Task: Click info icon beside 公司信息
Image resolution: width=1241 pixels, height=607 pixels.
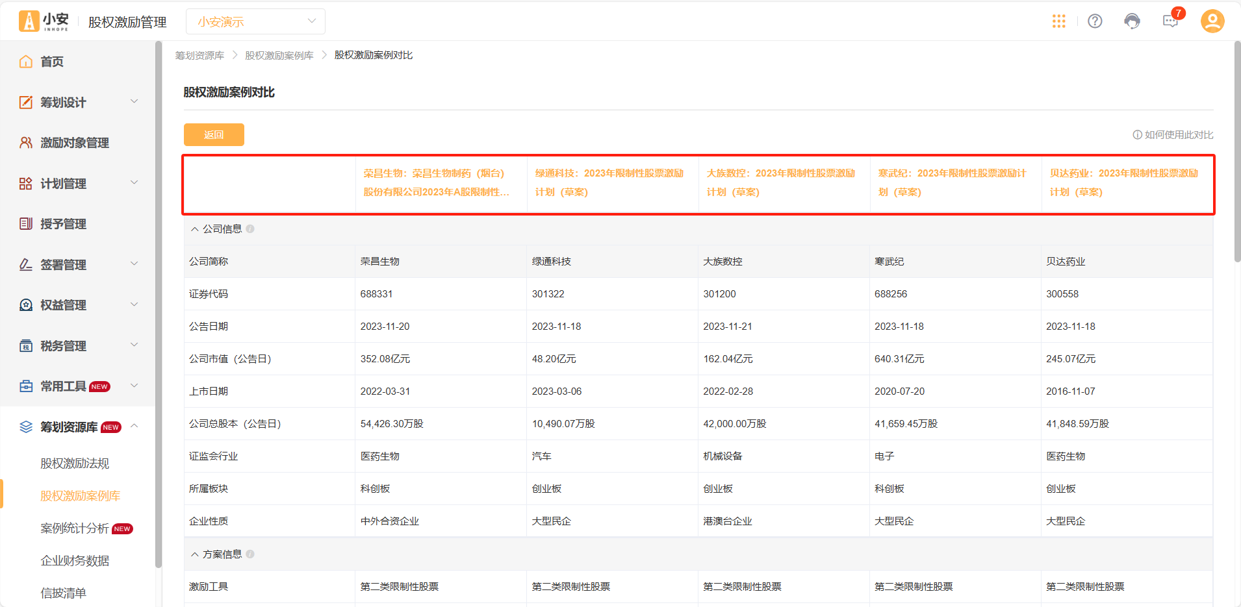Action: pos(250,229)
